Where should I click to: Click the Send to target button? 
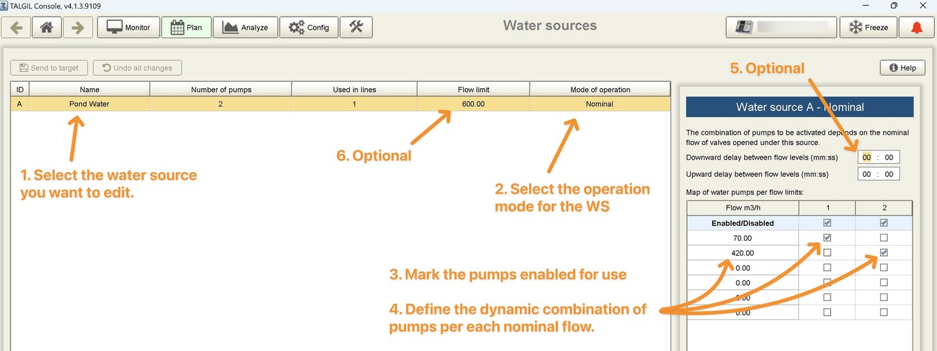tap(49, 67)
